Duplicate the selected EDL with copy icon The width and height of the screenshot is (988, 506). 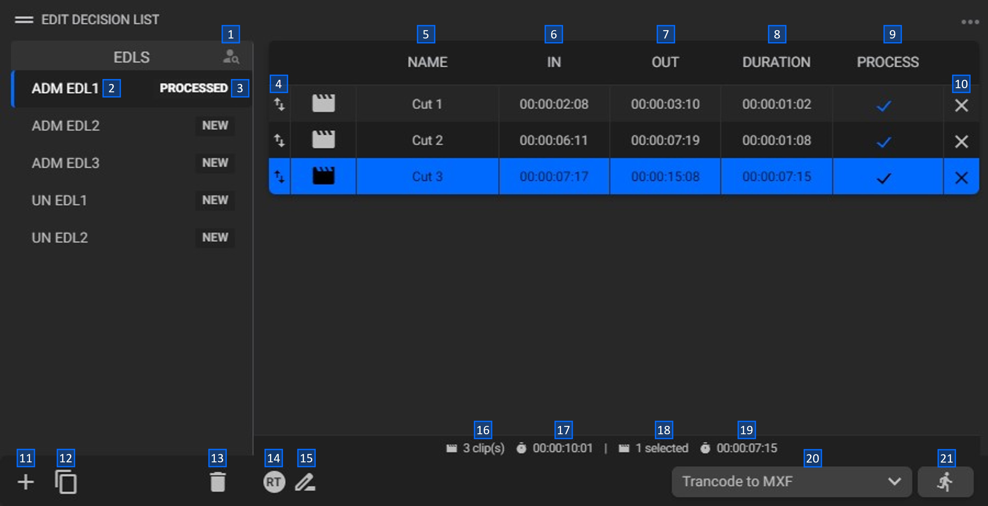click(66, 482)
